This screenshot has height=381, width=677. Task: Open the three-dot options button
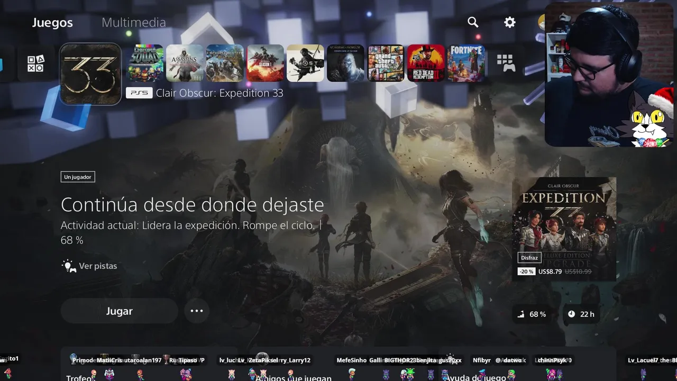(197, 311)
